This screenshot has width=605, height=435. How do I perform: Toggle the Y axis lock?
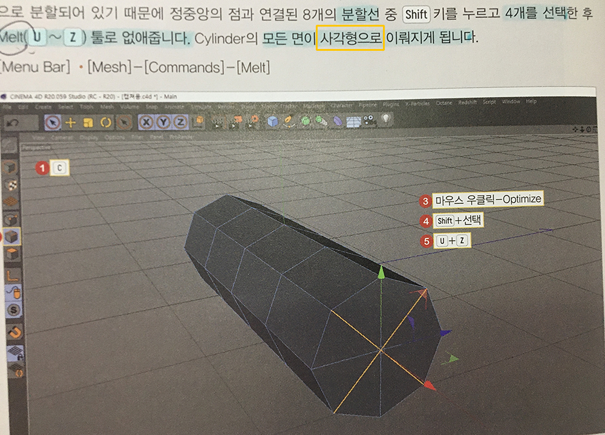click(x=163, y=122)
